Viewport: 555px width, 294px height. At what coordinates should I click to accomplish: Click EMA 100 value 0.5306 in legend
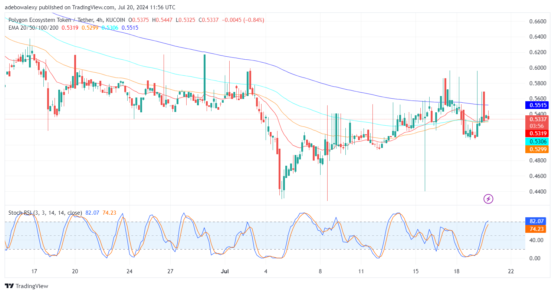point(110,27)
